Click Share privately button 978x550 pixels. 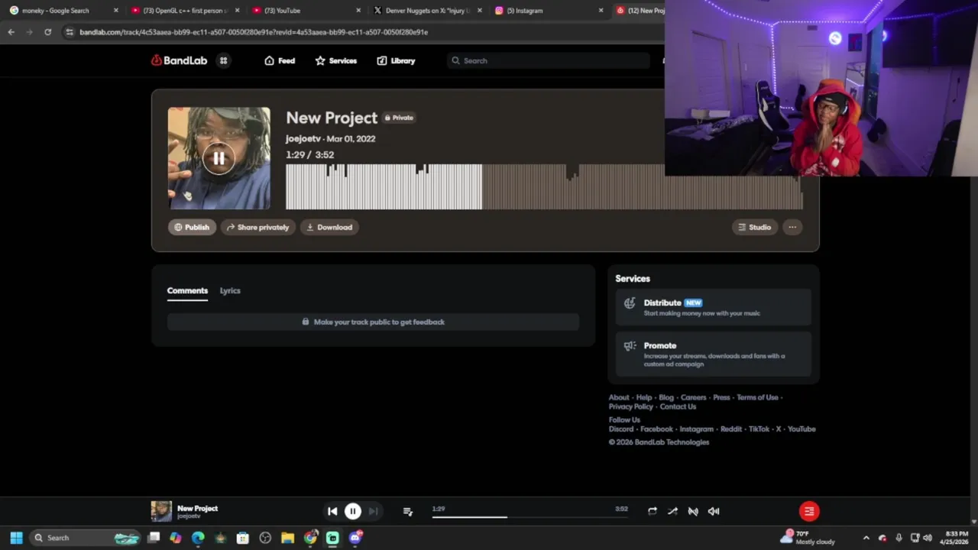coord(257,227)
